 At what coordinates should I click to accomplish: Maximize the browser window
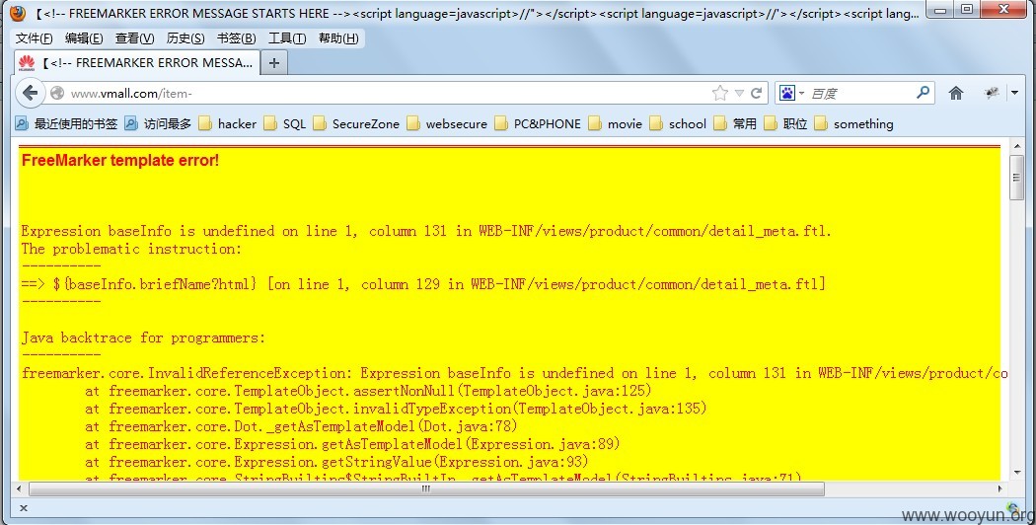(966, 10)
